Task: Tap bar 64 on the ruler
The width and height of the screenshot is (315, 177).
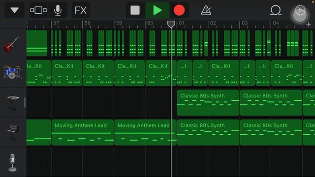Action: (x=276, y=23)
